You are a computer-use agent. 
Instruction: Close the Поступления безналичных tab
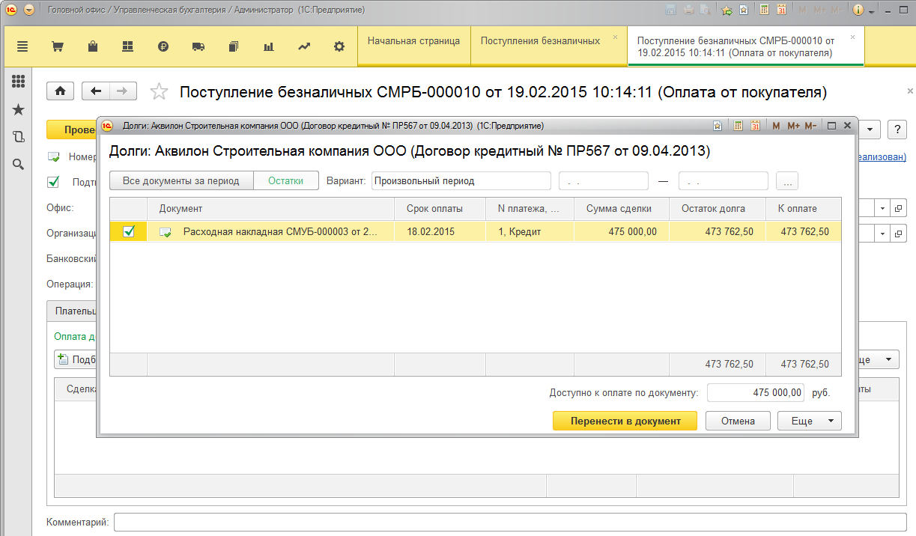pos(616,37)
